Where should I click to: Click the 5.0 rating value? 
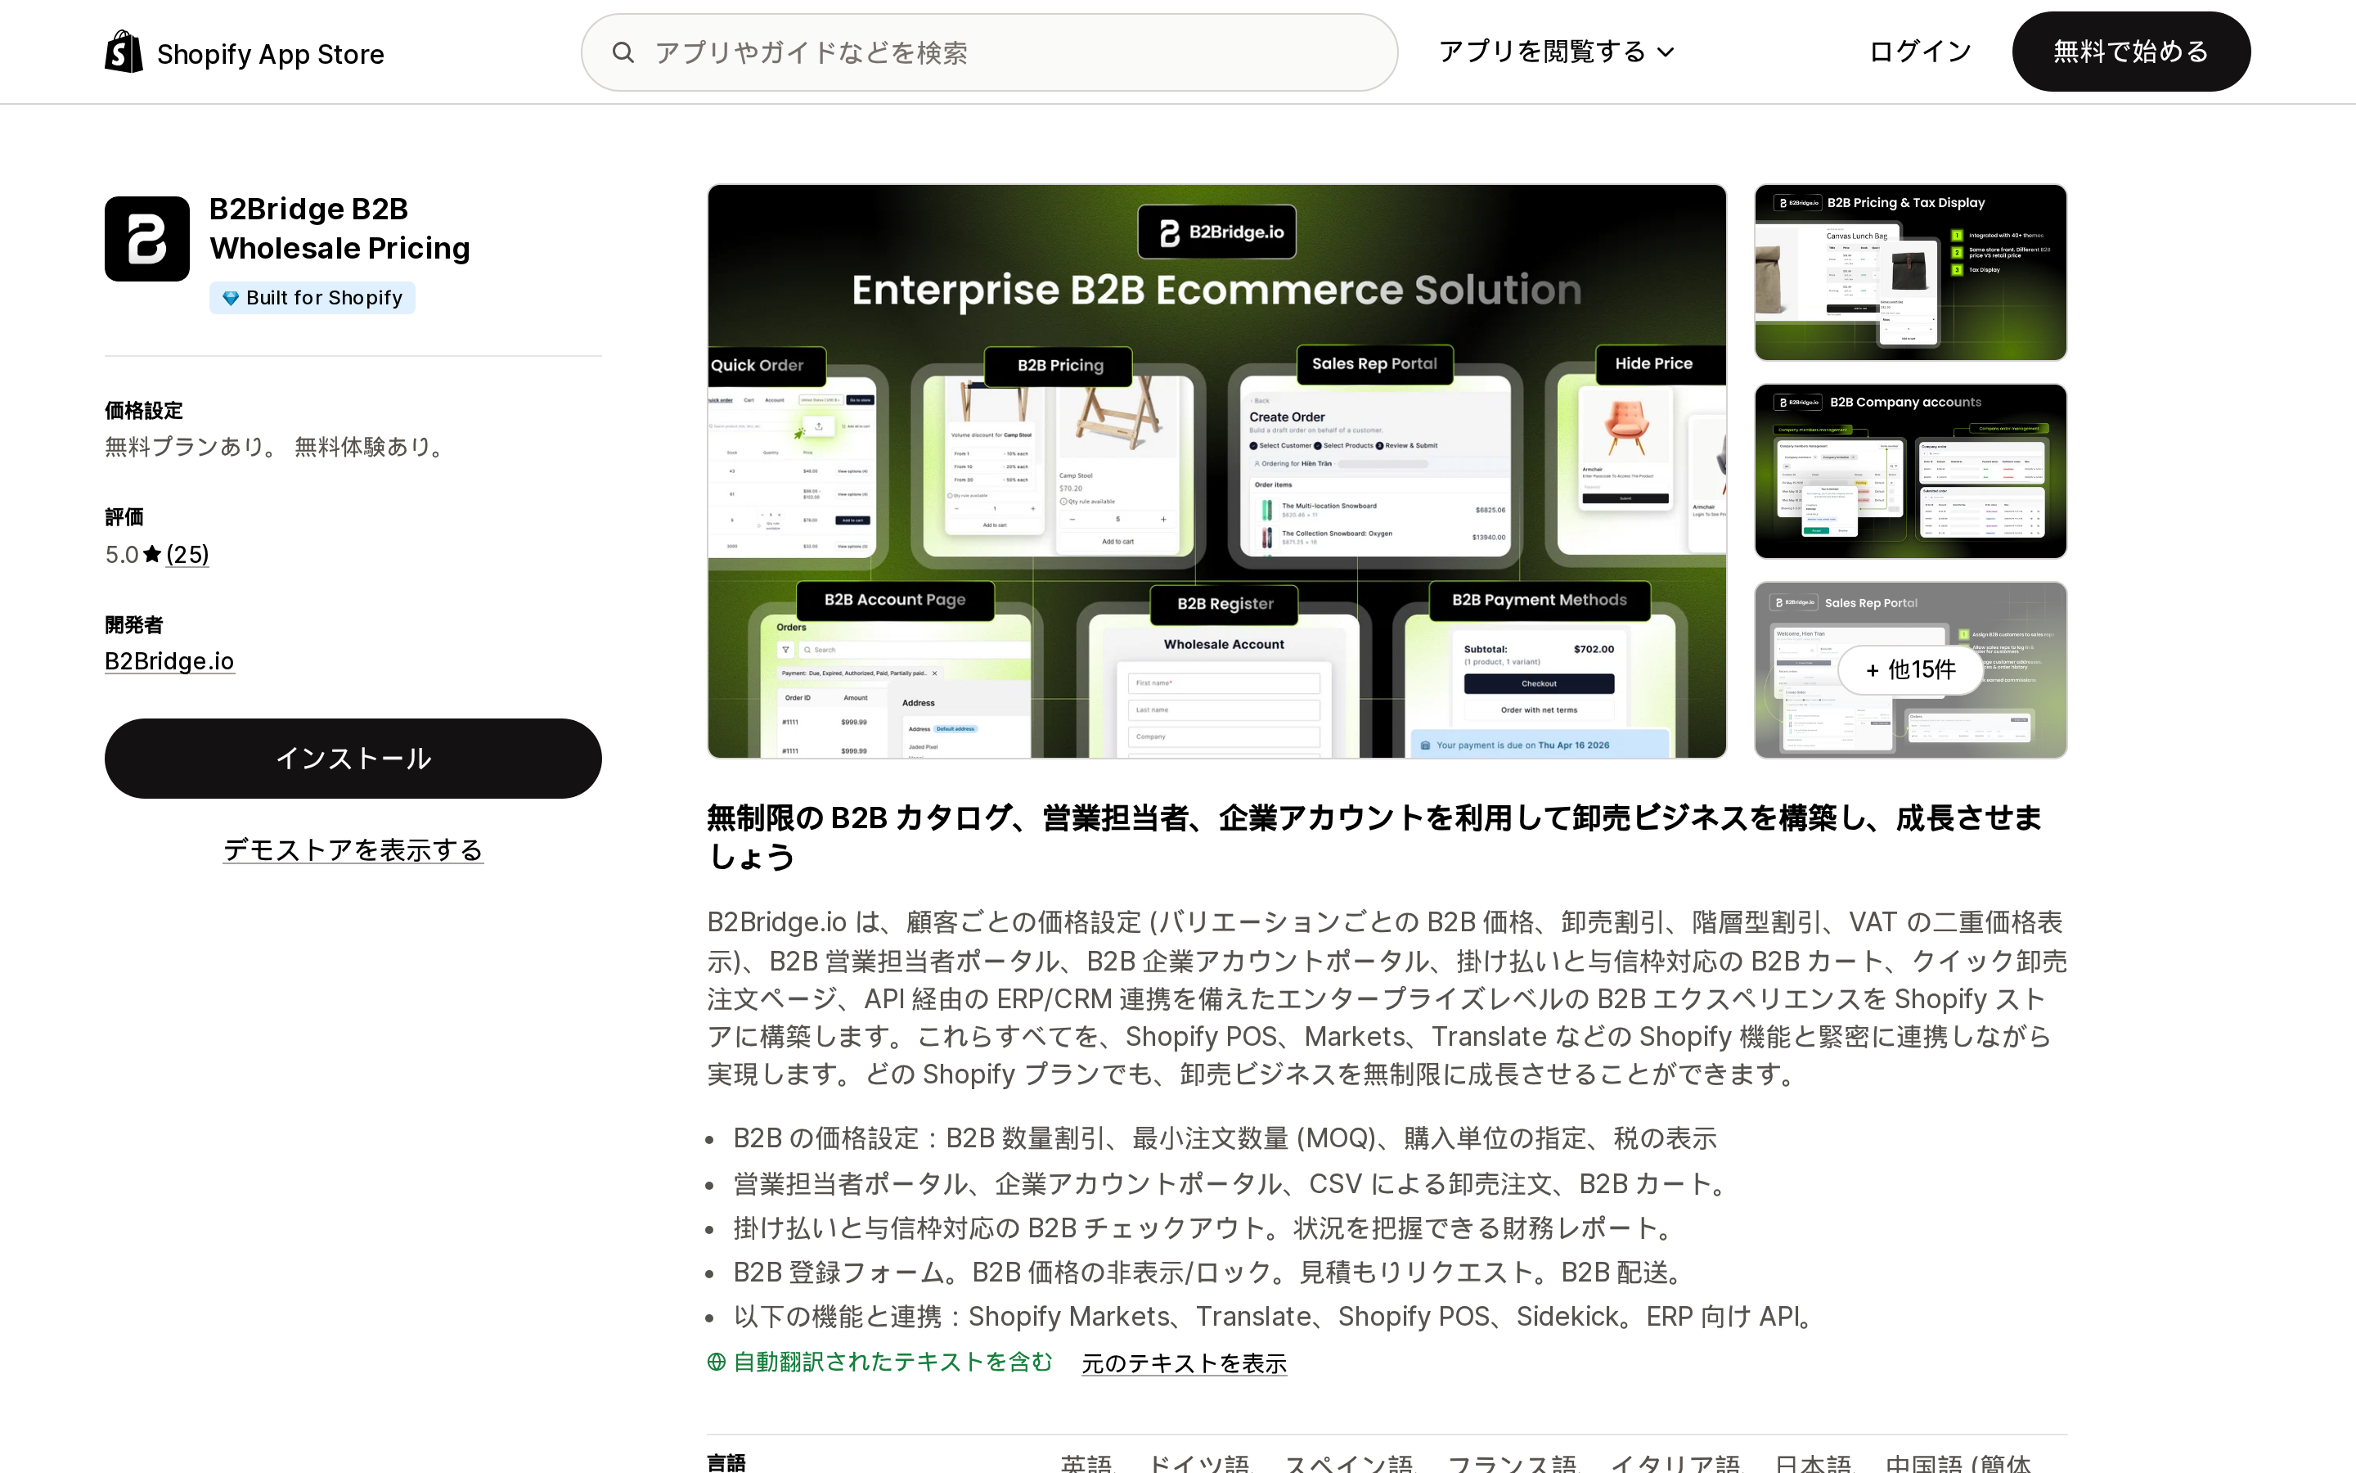[122, 554]
